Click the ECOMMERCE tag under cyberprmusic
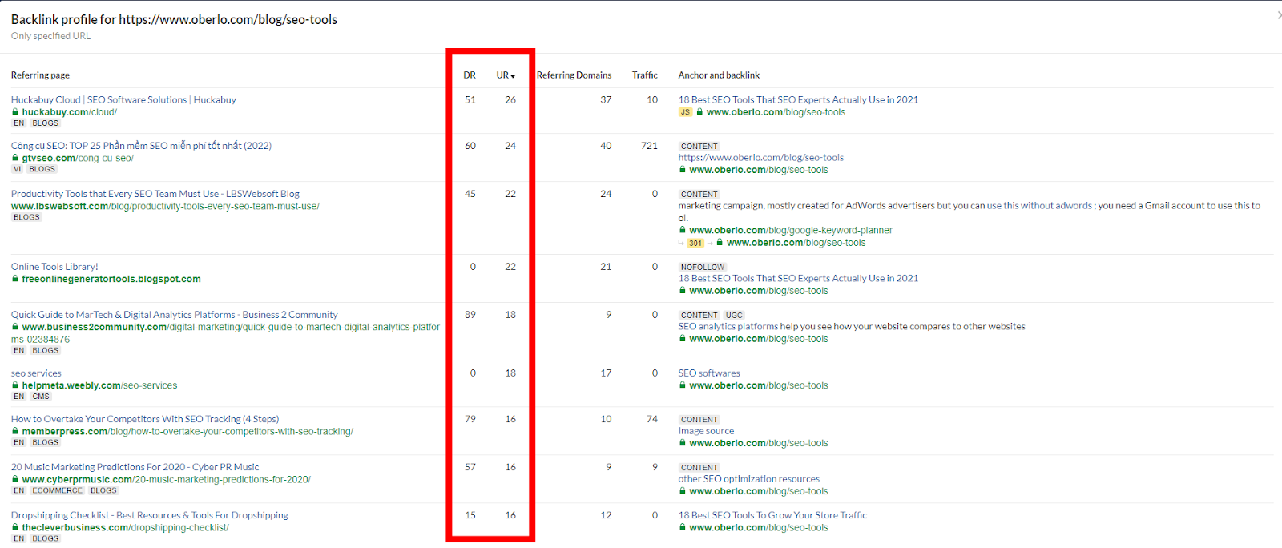 pos(58,490)
